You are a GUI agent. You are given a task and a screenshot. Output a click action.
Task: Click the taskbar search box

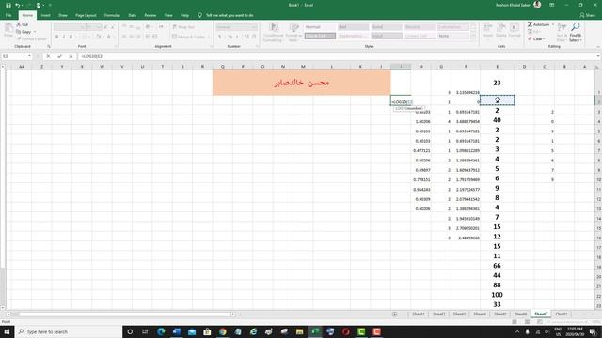point(69,331)
